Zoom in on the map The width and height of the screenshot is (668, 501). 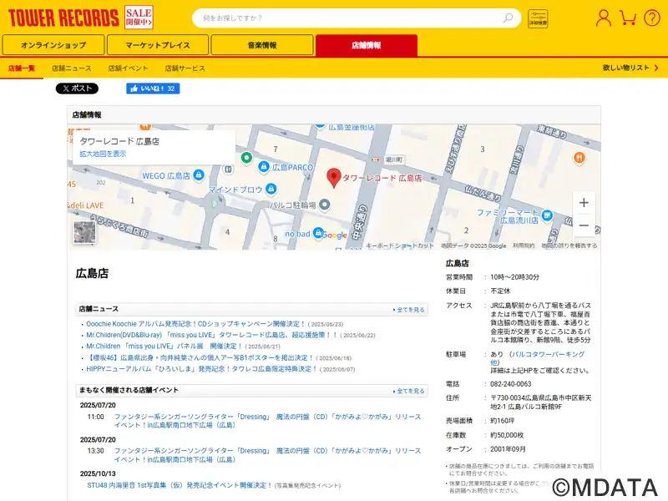pos(584,203)
